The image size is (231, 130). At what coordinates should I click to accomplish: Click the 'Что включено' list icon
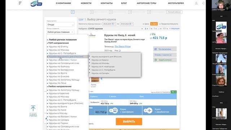pyautogui.click(x=156, y=49)
